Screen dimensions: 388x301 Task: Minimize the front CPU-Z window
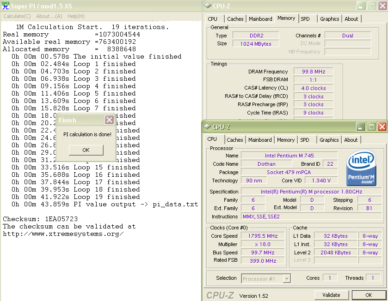point(360,126)
